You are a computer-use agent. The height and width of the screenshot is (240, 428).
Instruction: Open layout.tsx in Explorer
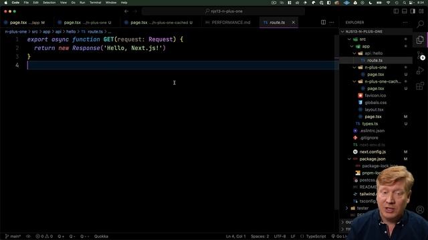376,109
